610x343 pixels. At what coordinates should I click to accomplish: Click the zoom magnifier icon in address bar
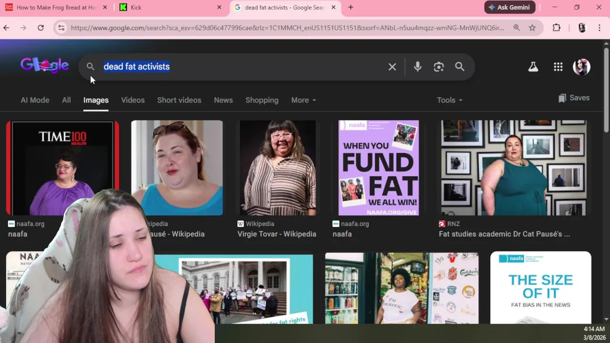[x=517, y=28]
